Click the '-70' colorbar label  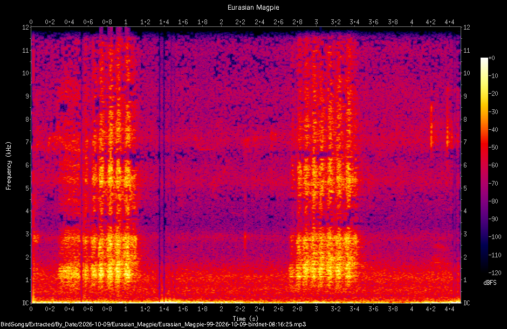tap(494, 184)
